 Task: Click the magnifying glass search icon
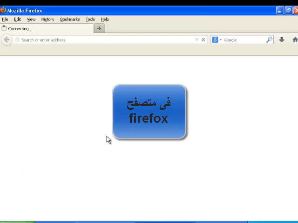click(x=269, y=39)
